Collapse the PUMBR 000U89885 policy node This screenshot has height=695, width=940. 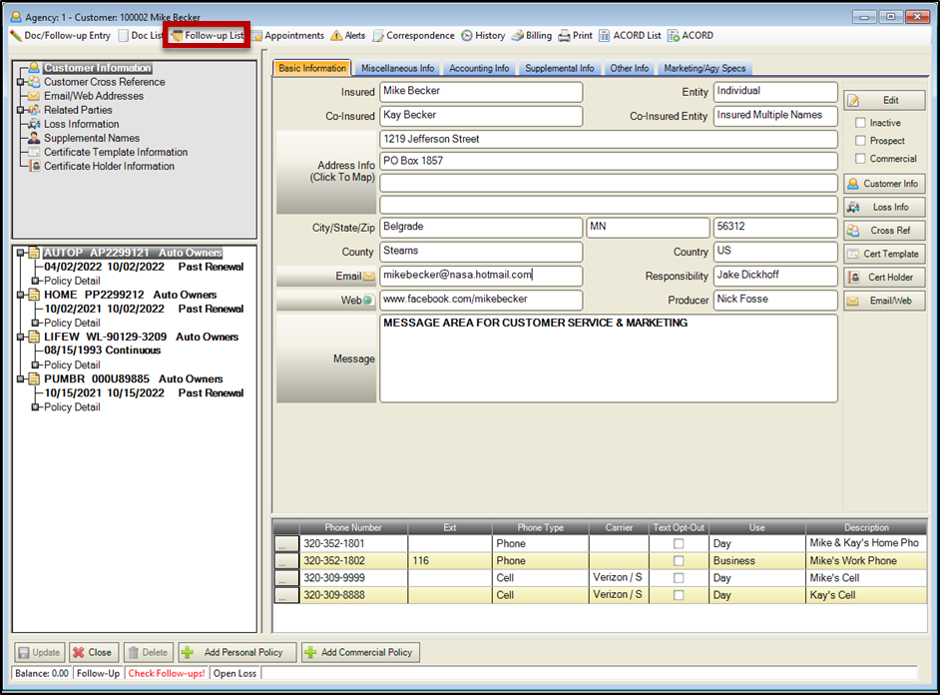pos(20,379)
